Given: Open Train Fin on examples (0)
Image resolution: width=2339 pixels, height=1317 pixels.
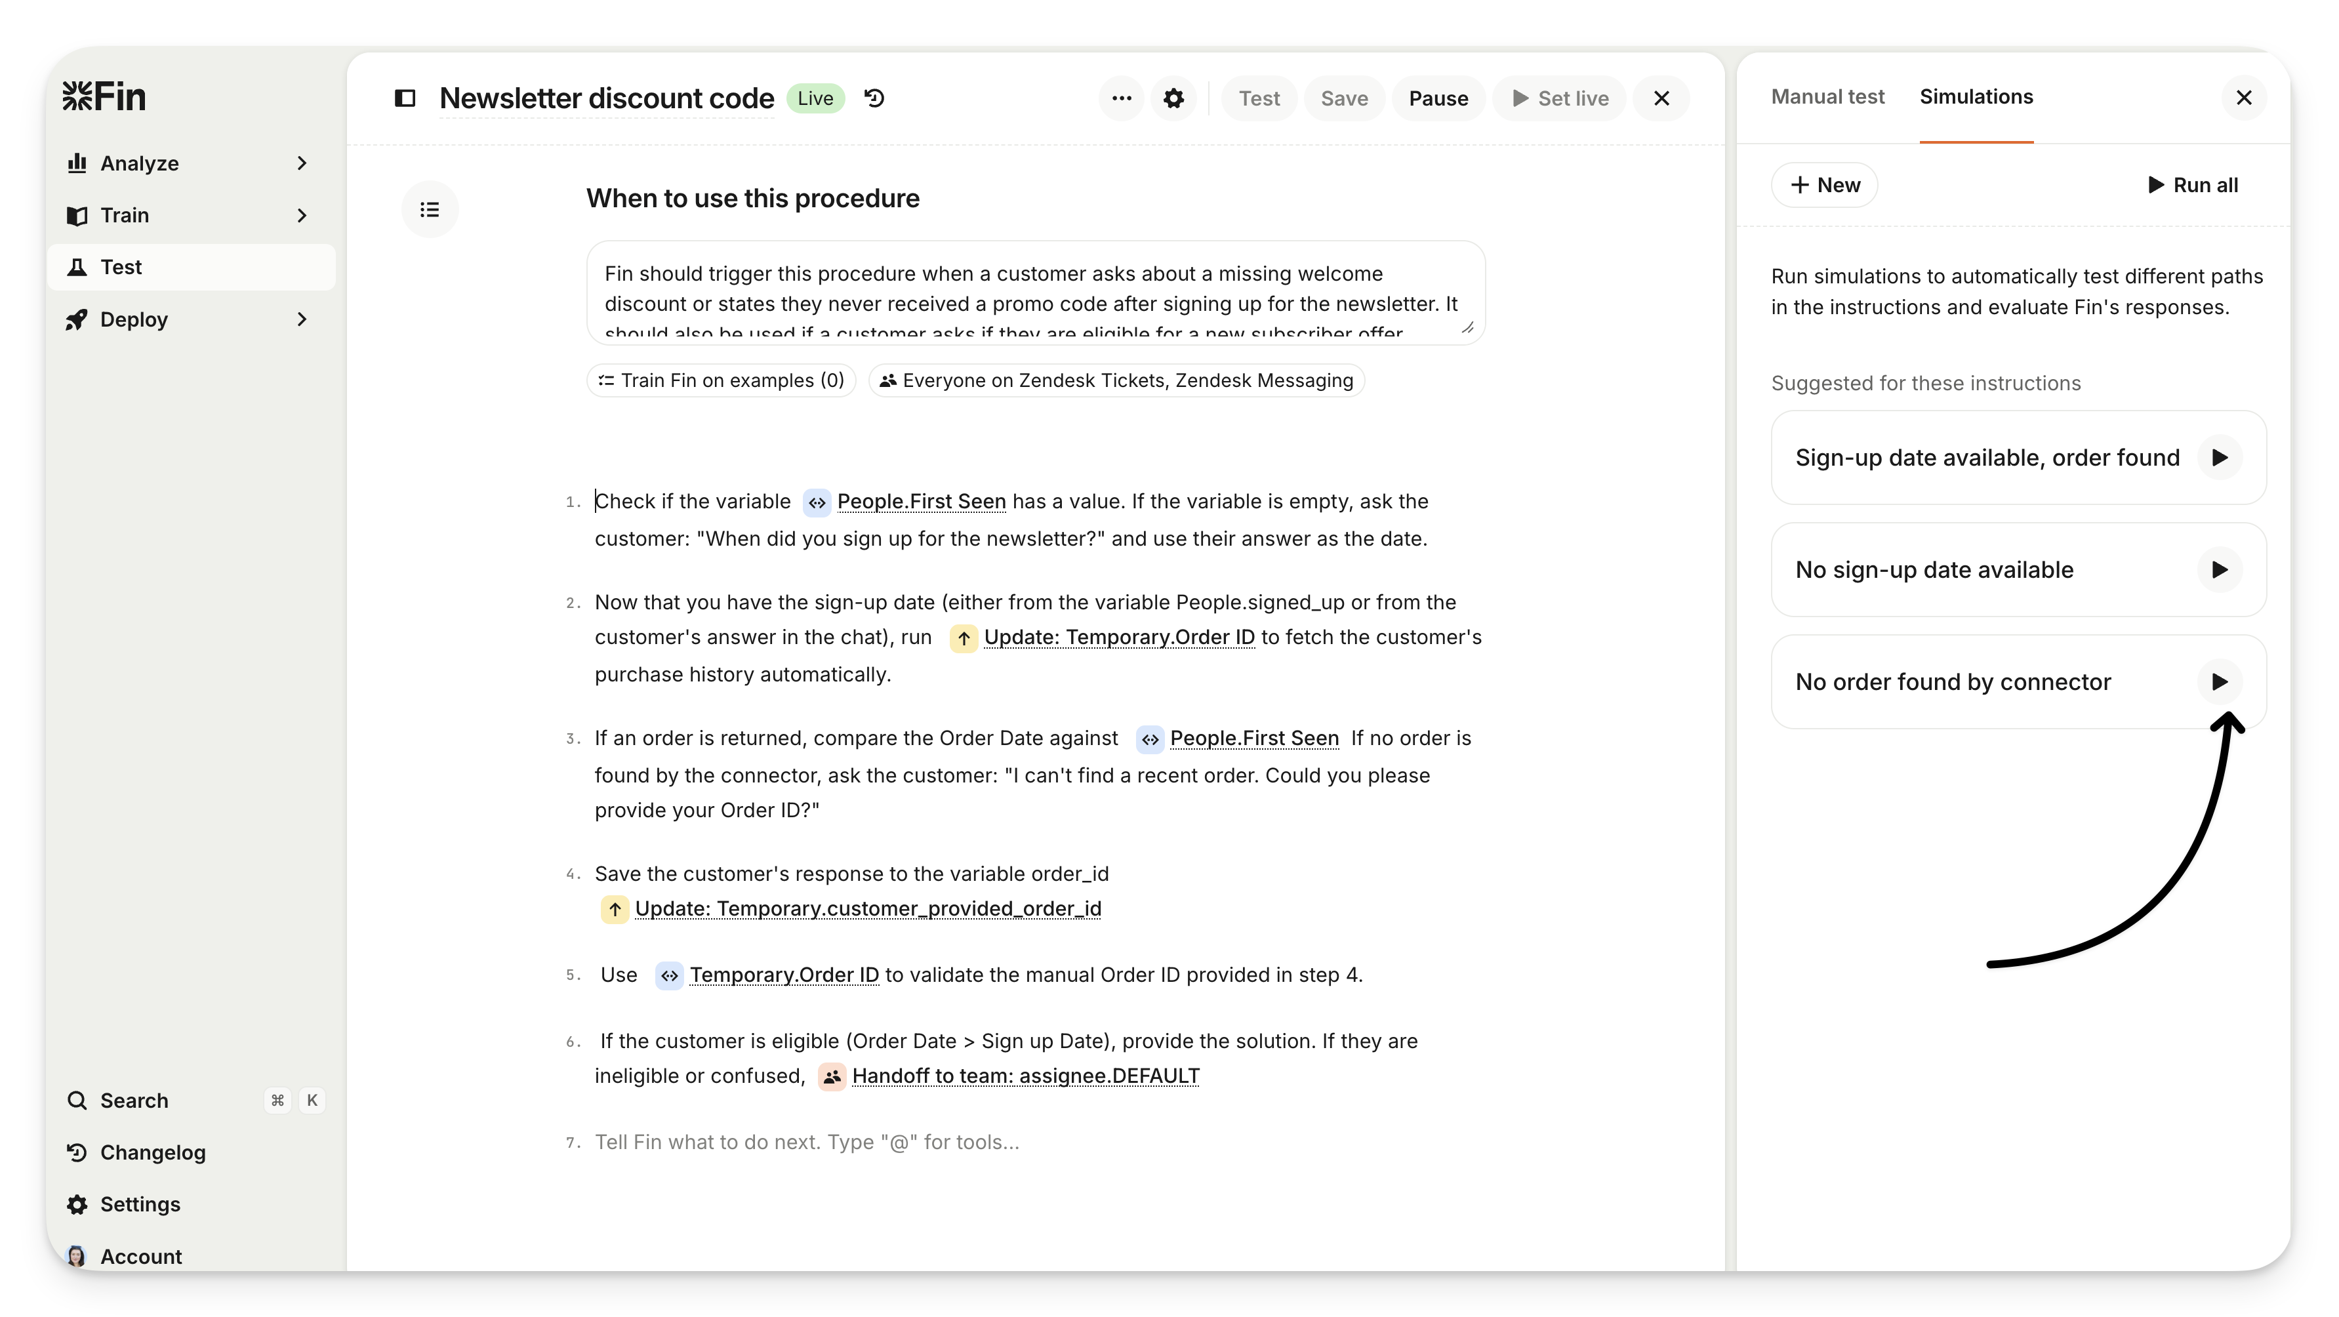Looking at the screenshot, I should point(721,380).
